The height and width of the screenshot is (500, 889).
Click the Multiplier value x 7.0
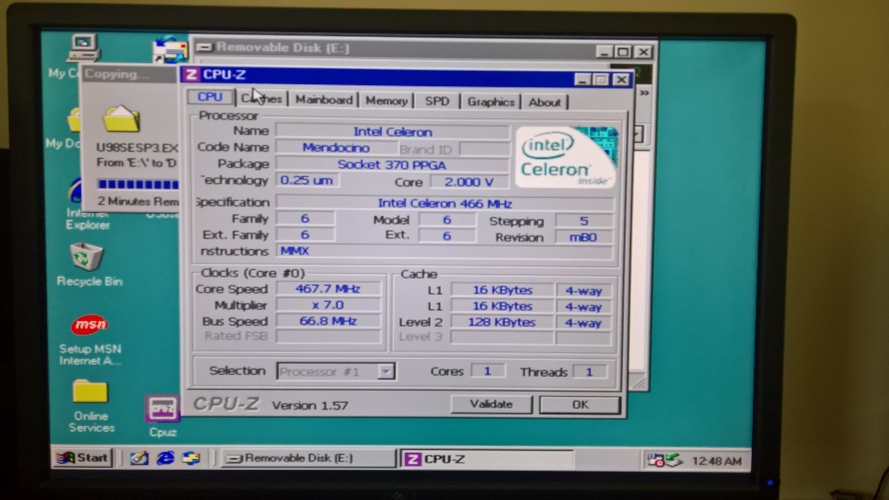pyautogui.click(x=328, y=305)
